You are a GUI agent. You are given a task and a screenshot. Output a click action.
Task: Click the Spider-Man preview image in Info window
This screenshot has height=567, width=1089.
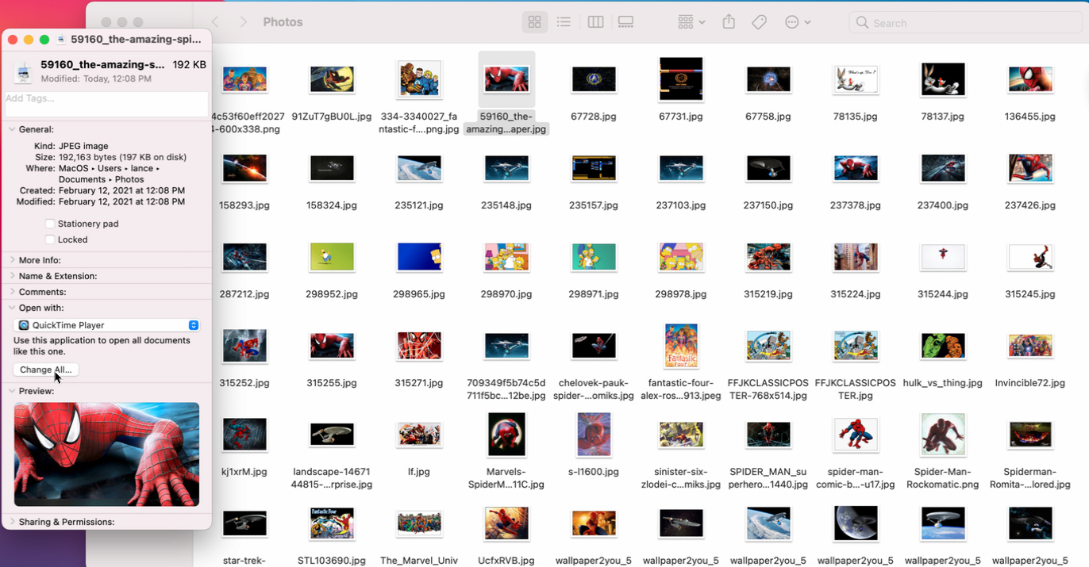[x=106, y=454]
